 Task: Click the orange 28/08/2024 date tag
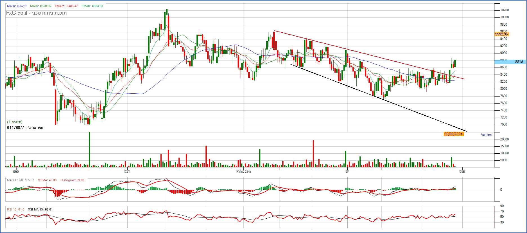click(x=454, y=134)
